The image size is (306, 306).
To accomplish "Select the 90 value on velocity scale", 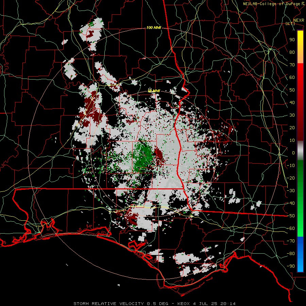I will pos(292,40).
